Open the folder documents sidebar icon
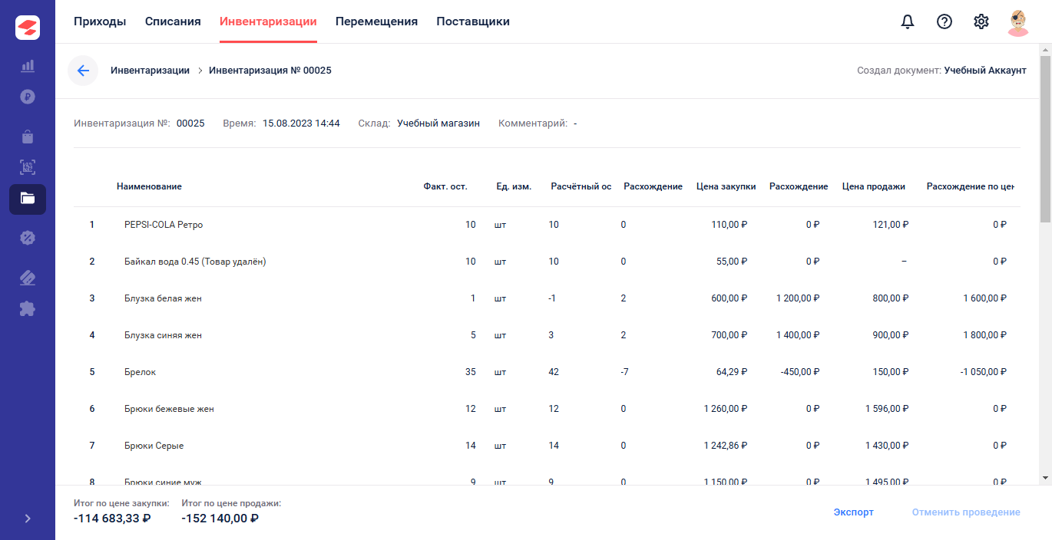The height and width of the screenshot is (540, 1052). point(28,199)
